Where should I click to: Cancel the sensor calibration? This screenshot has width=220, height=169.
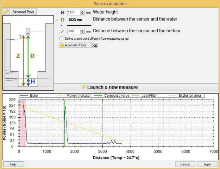click(185, 164)
